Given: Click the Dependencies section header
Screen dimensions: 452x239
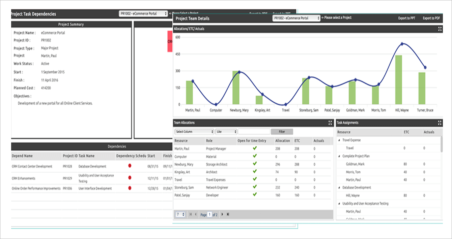Looking at the screenshot, I should click(118, 146).
